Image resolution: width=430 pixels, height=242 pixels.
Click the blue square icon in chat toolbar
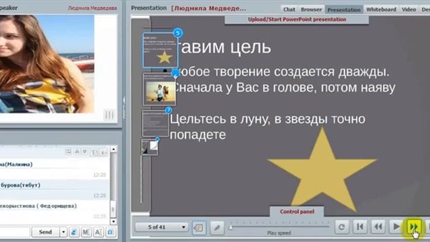110,232
